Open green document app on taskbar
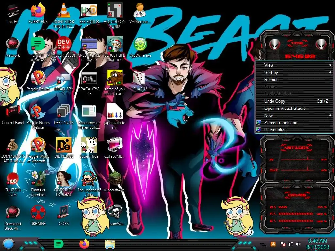The width and height of the screenshot is (335, 251). [x=59, y=244]
